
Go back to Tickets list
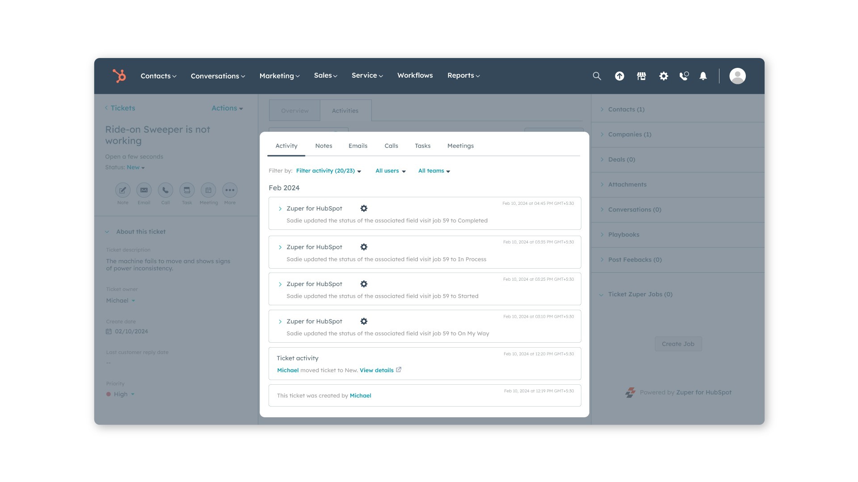click(x=120, y=108)
